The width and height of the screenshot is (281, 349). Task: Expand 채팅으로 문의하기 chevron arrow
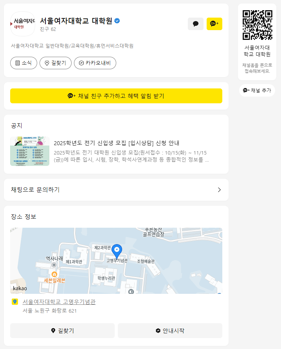coord(219,190)
